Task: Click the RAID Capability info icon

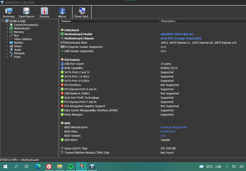Action: coord(62,68)
